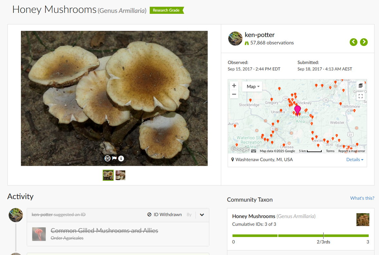Click What's this? link

tap(362, 198)
